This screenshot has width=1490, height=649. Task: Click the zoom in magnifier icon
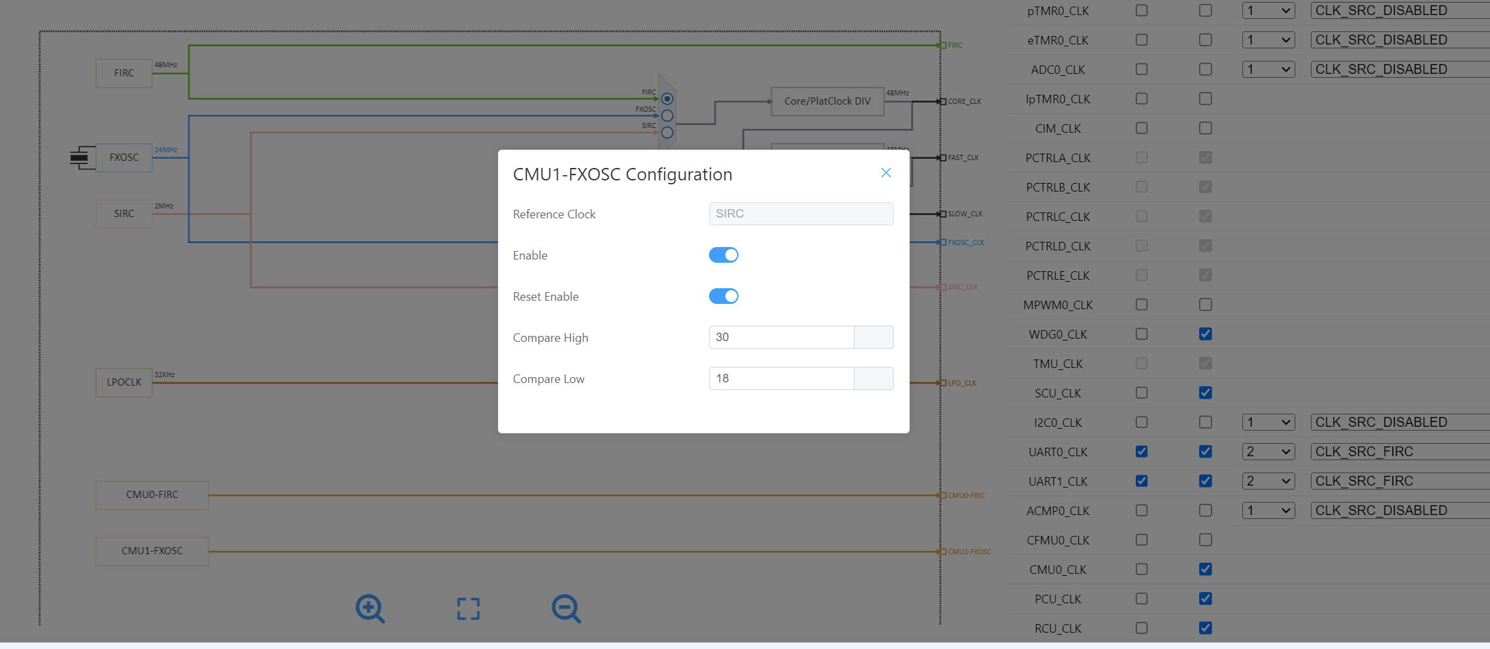(369, 608)
